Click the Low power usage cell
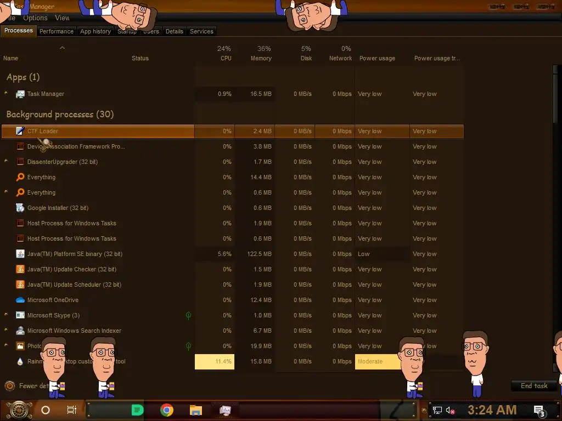Screen dimensions: 562x421 (x=382, y=254)
